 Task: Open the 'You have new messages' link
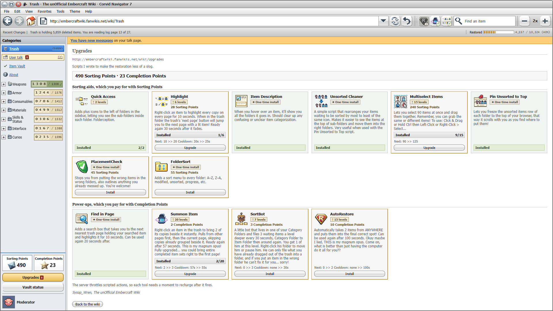pyautogui.click(x=92, y=41)
